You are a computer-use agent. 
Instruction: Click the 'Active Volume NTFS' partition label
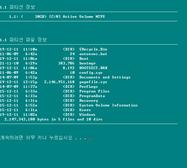pos(84,17)
